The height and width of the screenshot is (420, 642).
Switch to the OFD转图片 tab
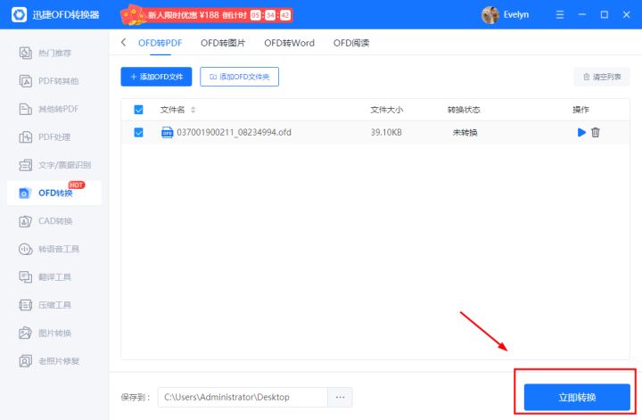click(x=223, y=43)
